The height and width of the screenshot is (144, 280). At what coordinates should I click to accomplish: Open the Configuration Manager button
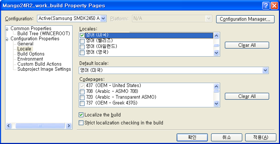[x=245, y=19]
